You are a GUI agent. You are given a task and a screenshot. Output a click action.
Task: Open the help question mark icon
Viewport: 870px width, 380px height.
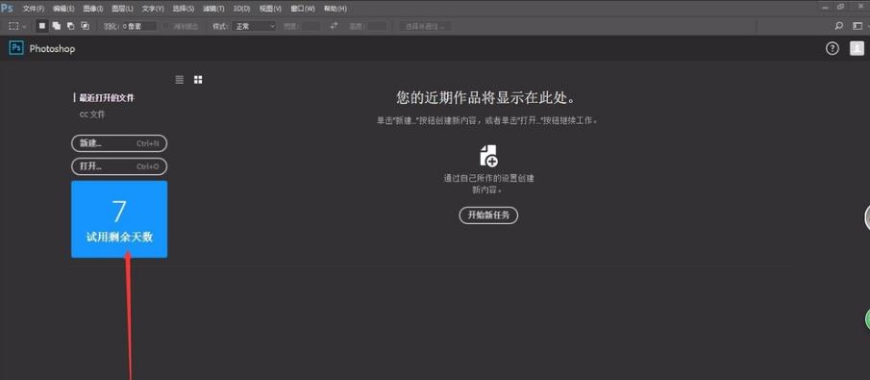coord(833,48)
